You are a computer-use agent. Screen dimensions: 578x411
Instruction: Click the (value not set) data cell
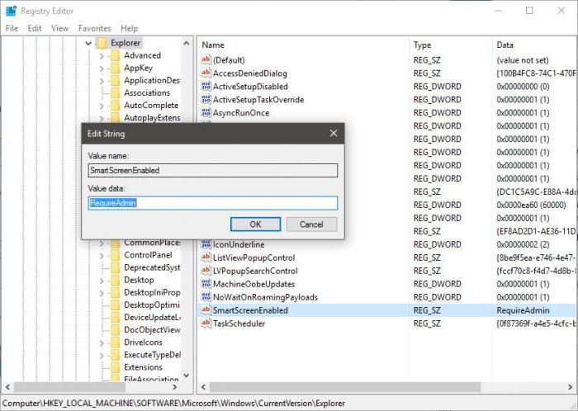pyautogui.click(x=523, y=60)
